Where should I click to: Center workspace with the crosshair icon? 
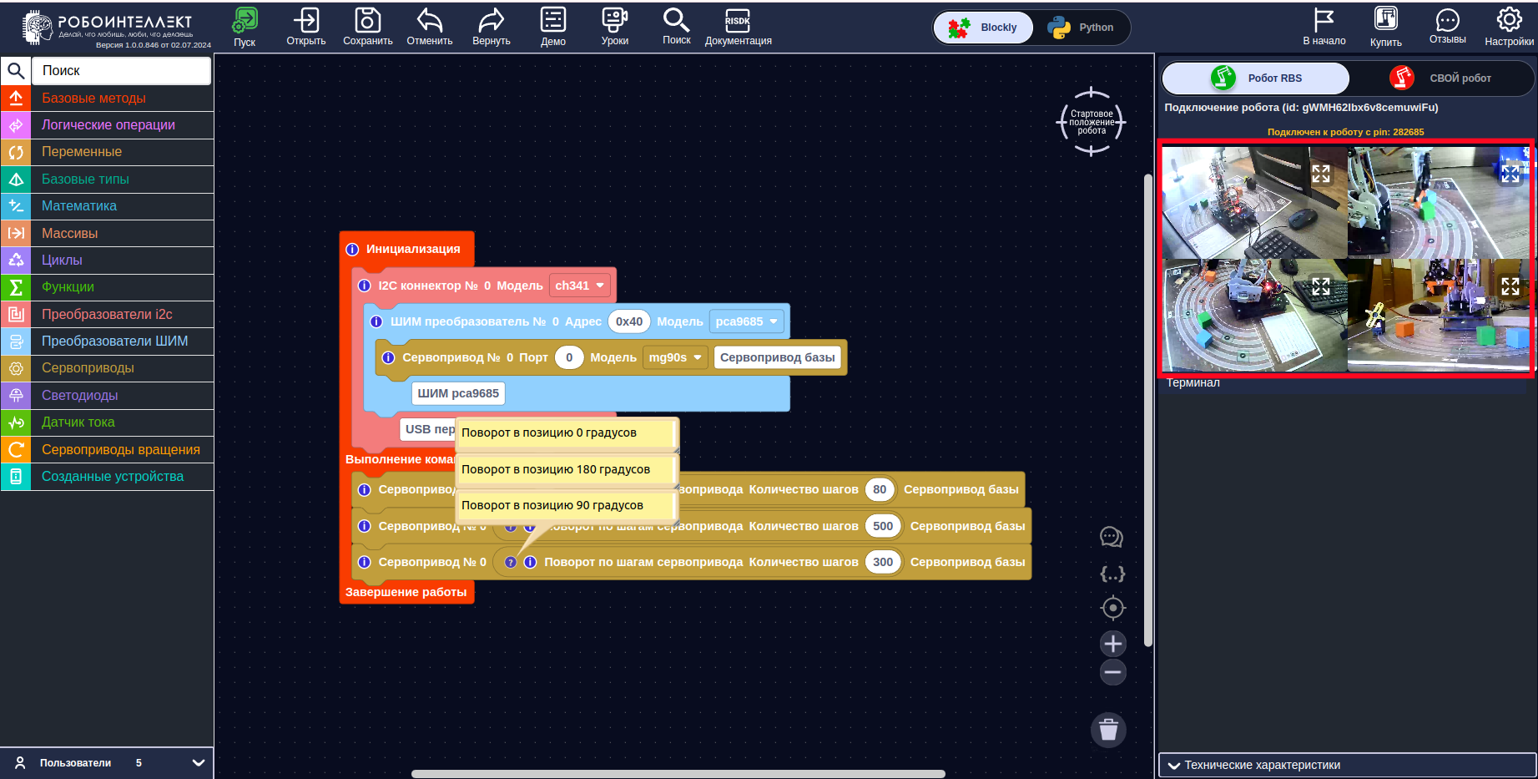(1113, 608)
